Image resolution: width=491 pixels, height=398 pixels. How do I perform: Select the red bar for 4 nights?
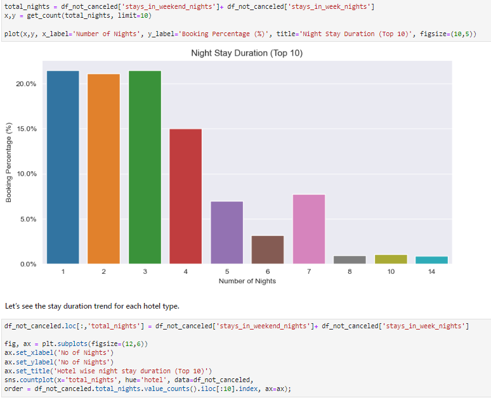(185, 196)
